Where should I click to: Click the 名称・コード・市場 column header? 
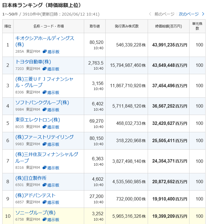click(49, 26)
